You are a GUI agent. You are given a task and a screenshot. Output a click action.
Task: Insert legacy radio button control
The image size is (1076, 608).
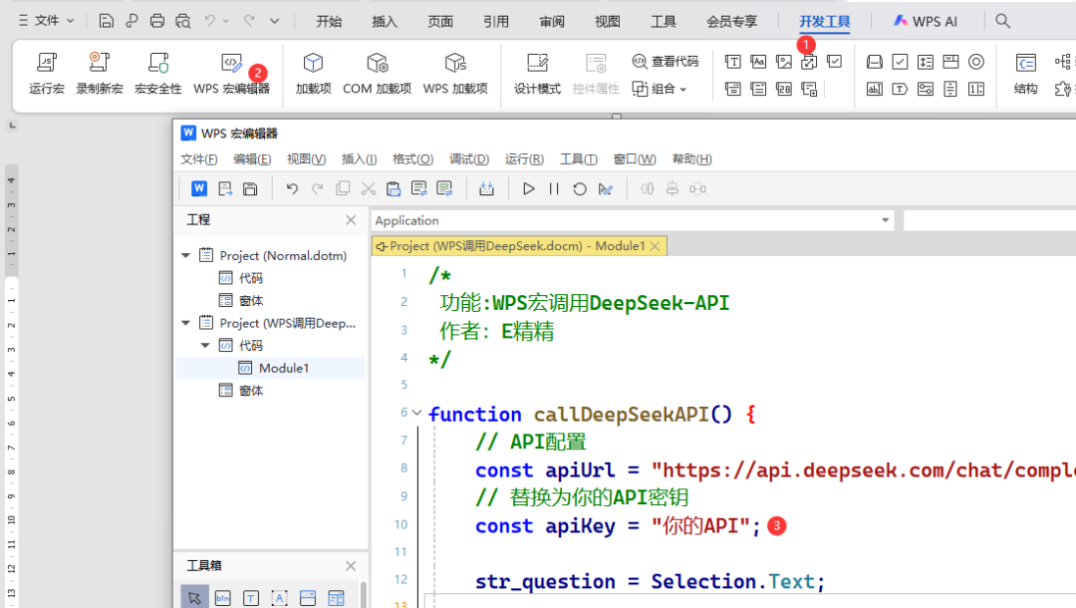(x=975, y=62)
